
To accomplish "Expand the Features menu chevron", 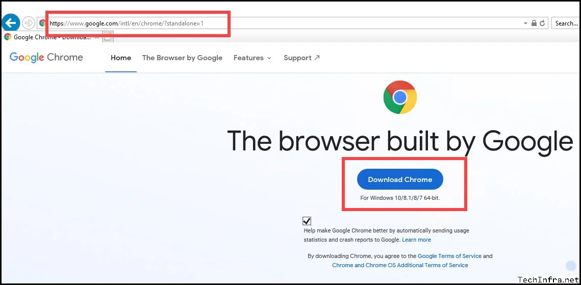I will pyautogui.click(x=269, y=58).
